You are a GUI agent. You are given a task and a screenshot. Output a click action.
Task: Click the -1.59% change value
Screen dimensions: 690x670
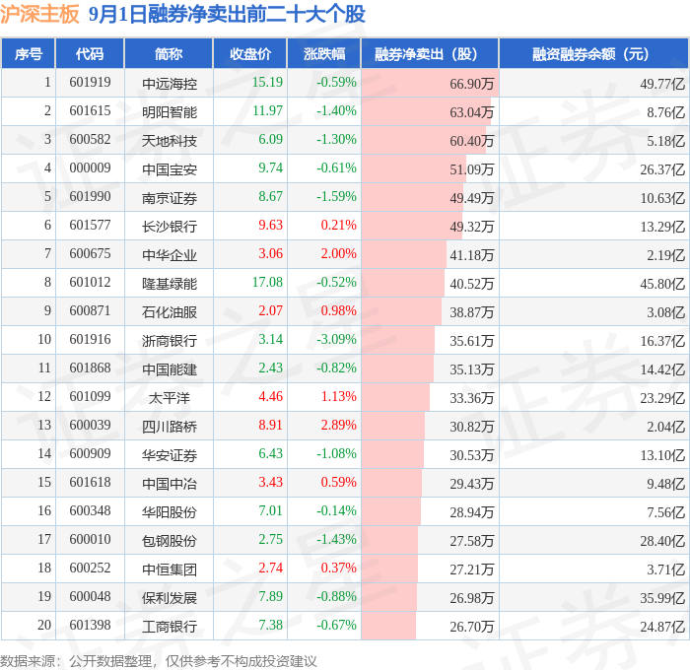click(337, 197)
